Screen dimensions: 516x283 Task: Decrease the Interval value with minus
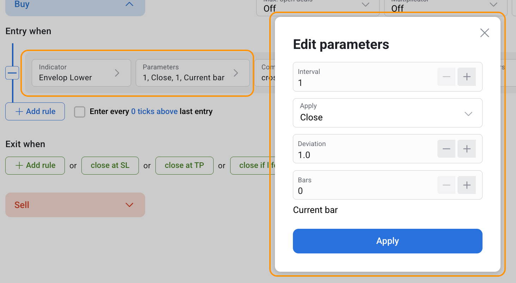[x=446, y=77]
